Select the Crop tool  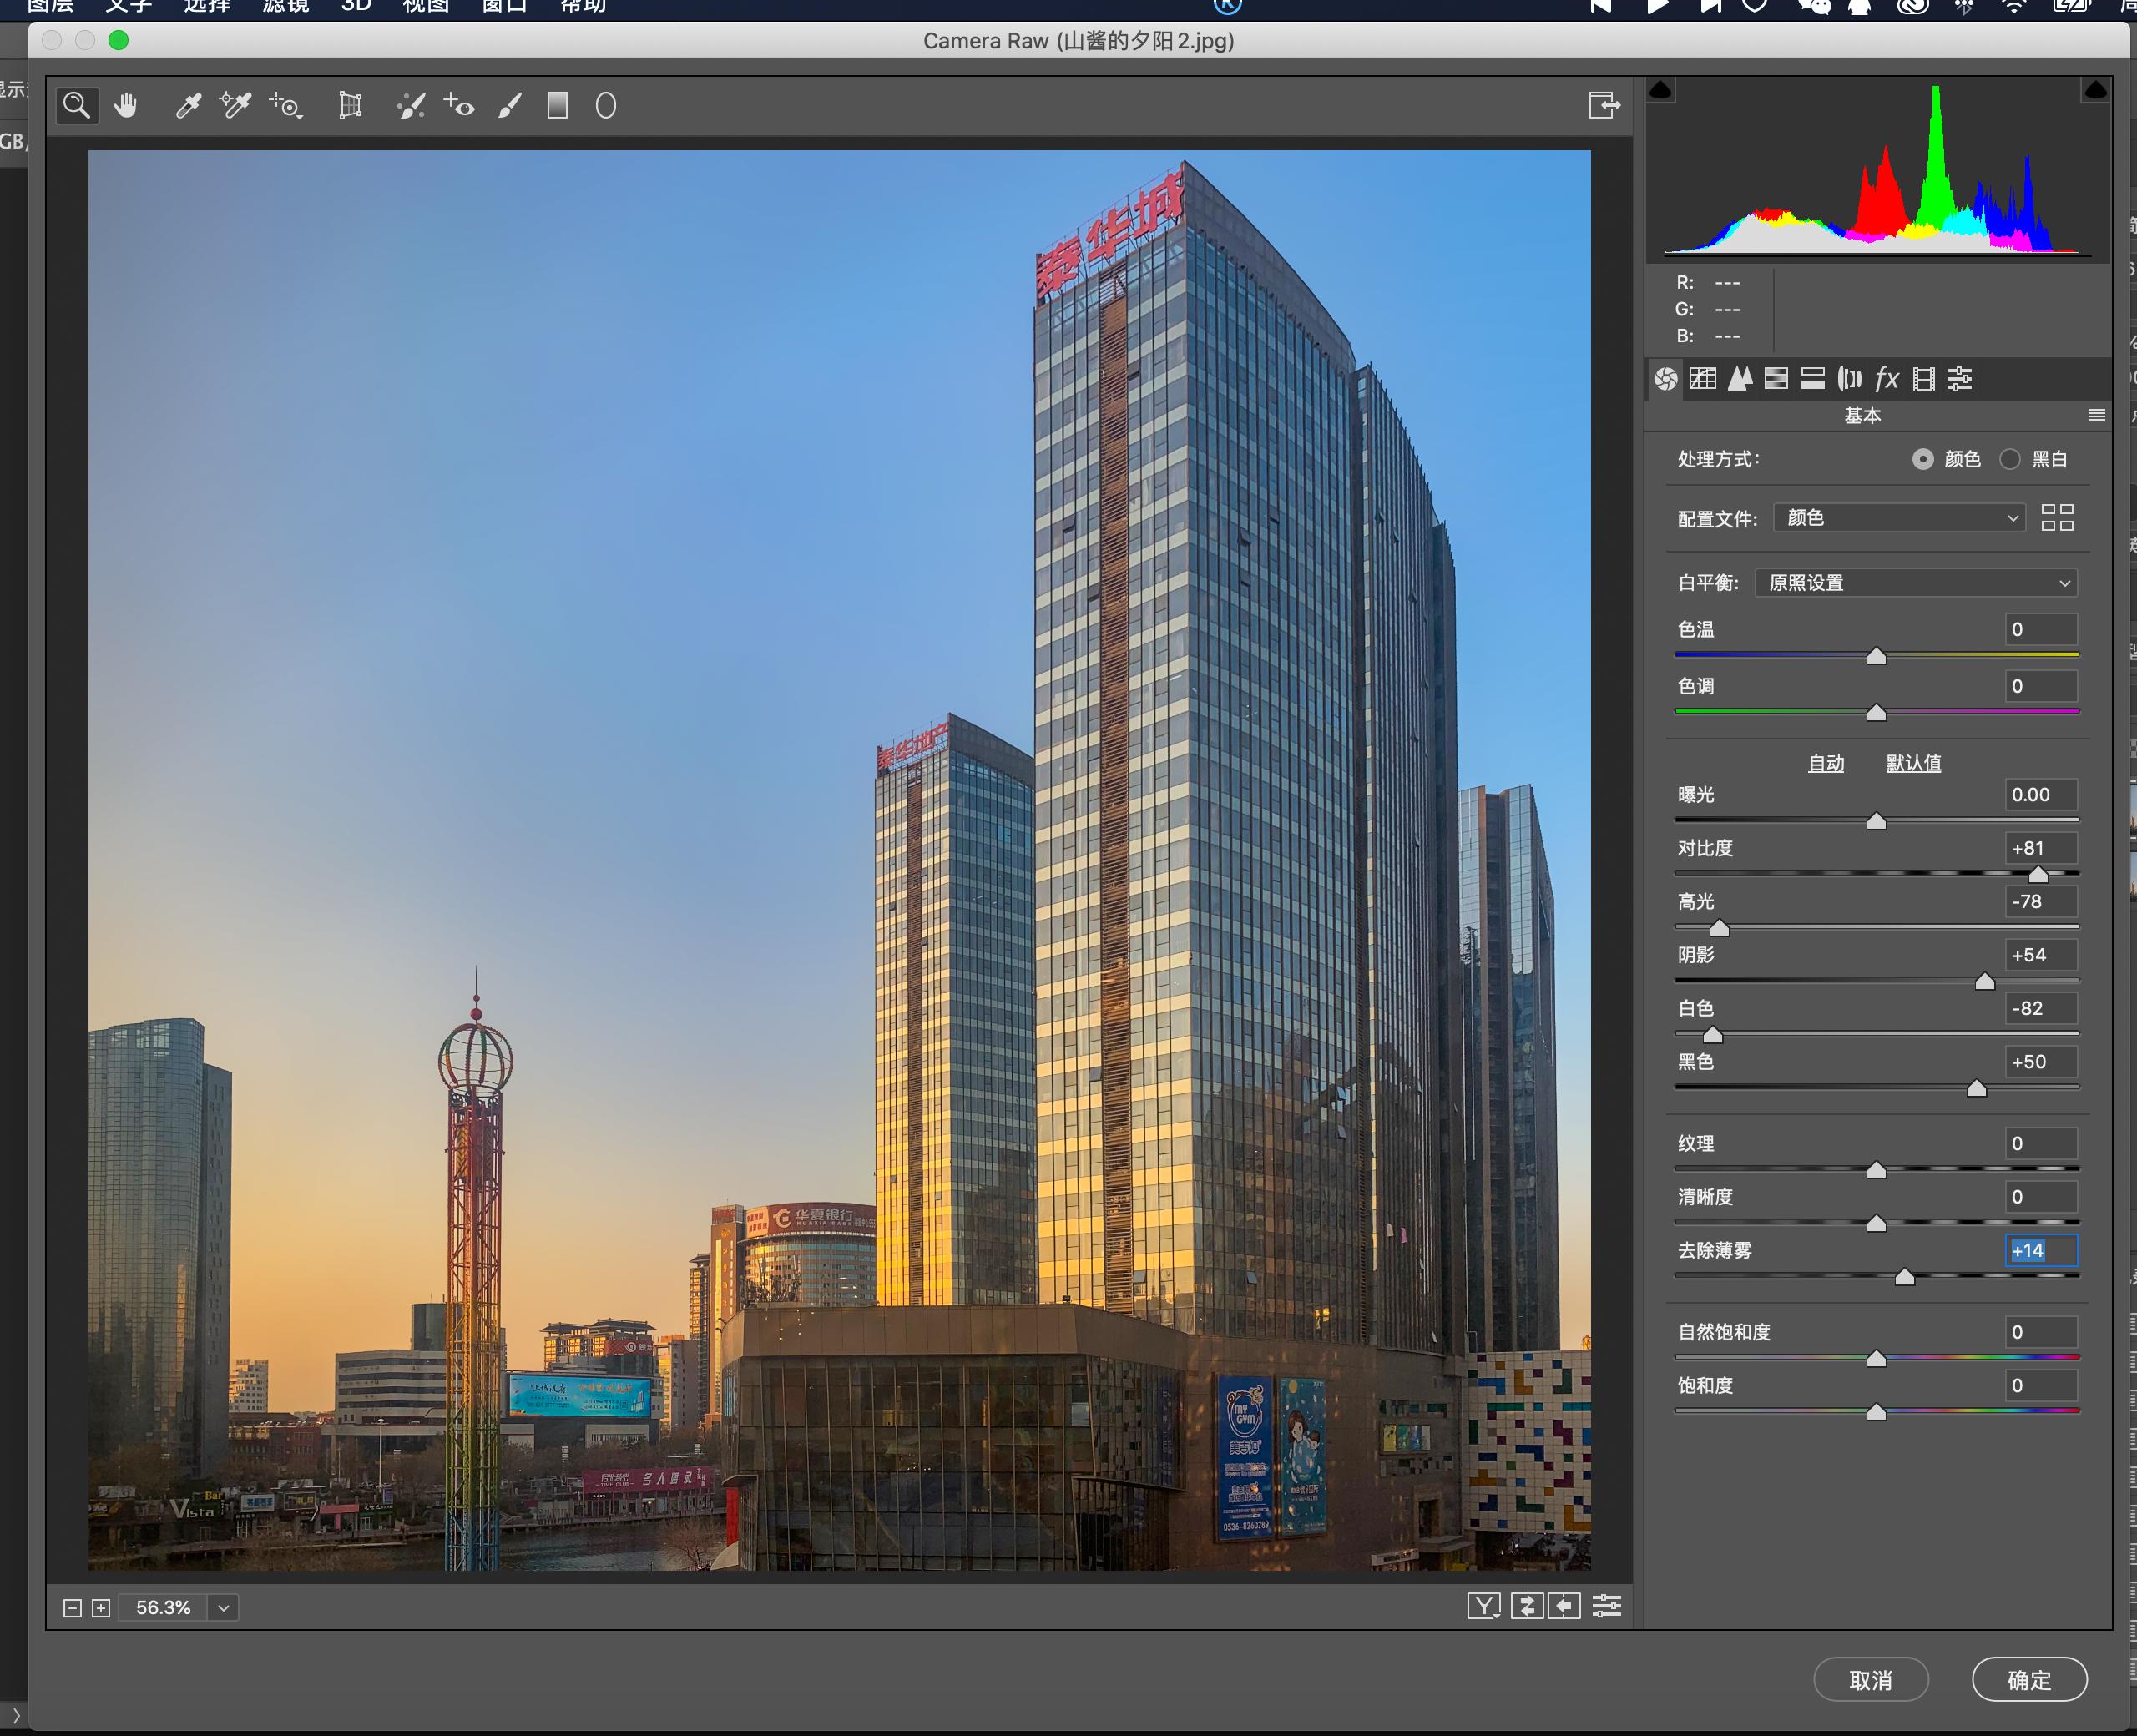click(x=350, y=105)
